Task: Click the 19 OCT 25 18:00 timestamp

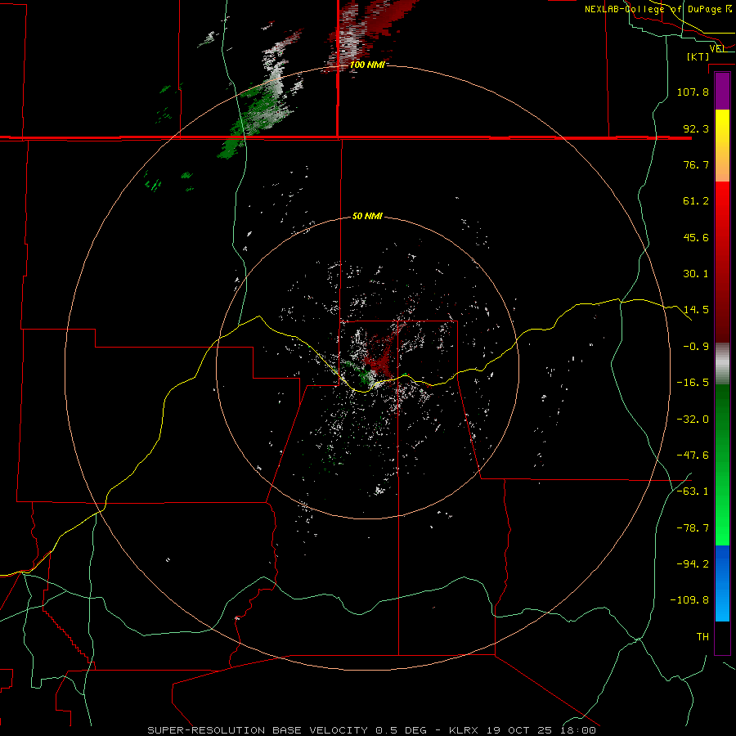Action: pos(541,730)
